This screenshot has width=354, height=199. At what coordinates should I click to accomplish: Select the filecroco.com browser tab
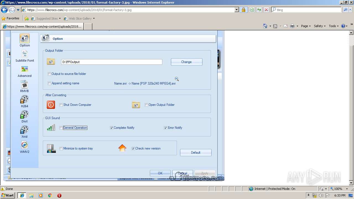coord(42,27)
